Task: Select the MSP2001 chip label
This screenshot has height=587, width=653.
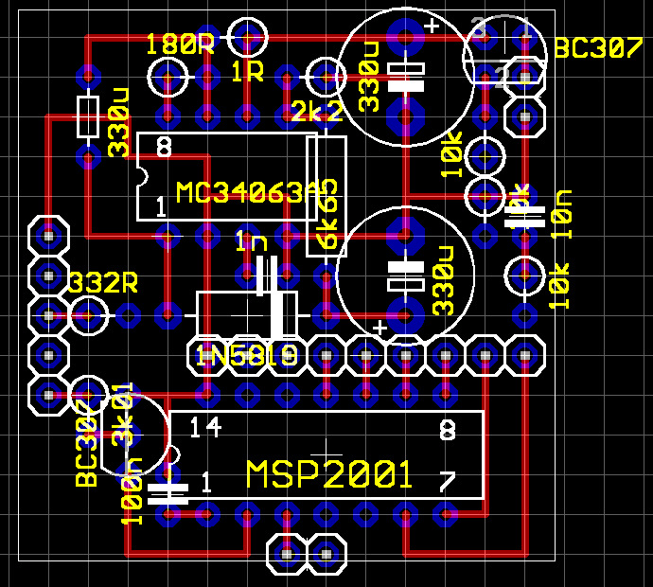Action: point(329,474)
